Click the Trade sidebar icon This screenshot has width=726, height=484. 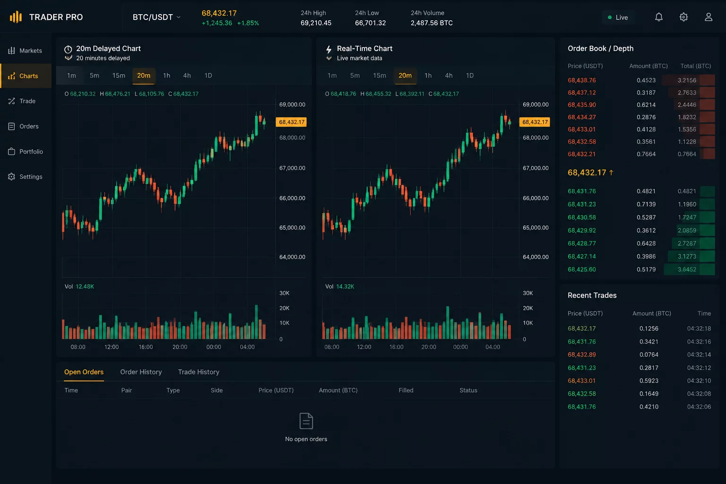click(x=11, y=101)
